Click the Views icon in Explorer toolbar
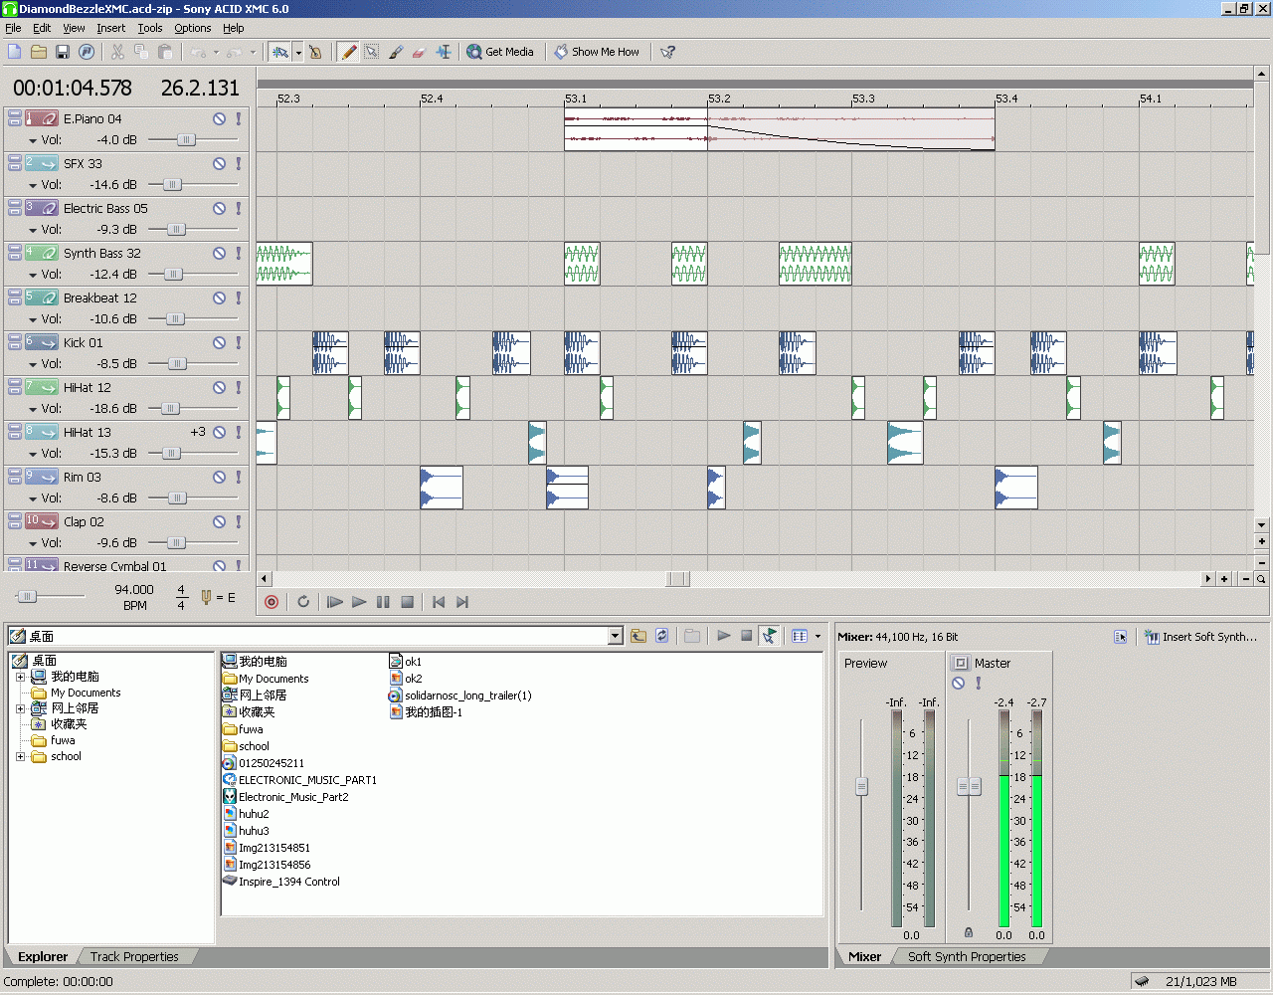 point(800,636)
